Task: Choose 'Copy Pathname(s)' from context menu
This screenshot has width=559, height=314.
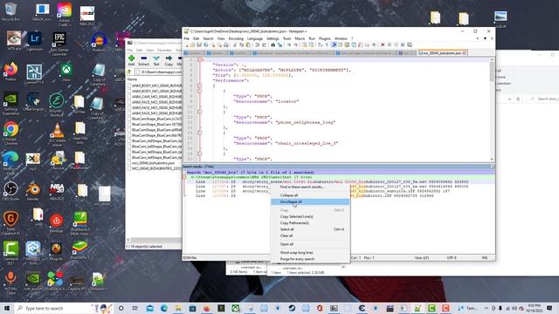Action: click(310, 223)
